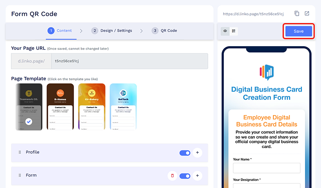Viewport: 321px width, 188px height.
Task: Open page URL in new tab icon
Action: tap(307, 14)
